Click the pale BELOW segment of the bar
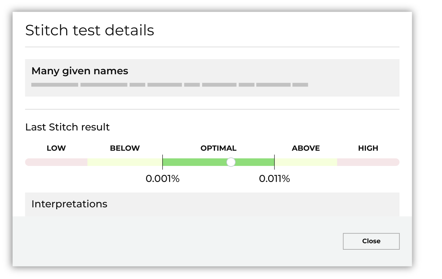Image resolution: width=442 pixels, height=279 pixels. tap(125, 162)
